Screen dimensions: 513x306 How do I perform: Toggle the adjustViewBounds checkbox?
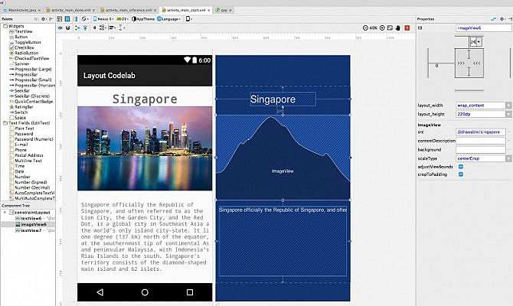[461, 167]
